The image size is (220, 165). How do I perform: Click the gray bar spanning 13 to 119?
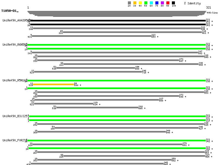click(64, 104)
